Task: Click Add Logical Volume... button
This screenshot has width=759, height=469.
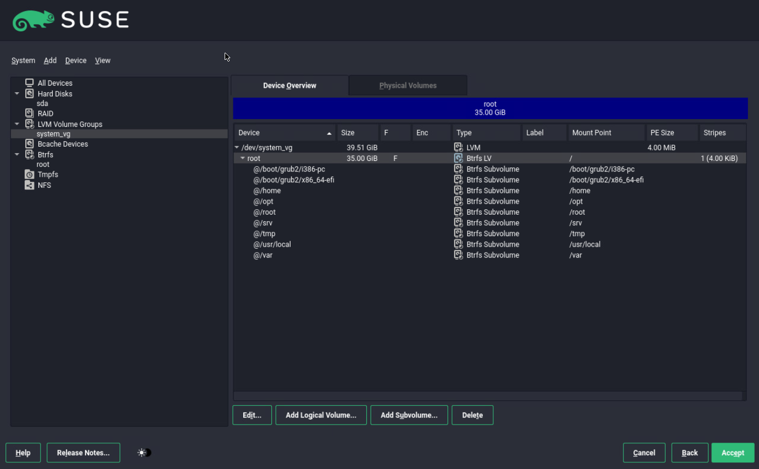Action: (x=321, y=415)
